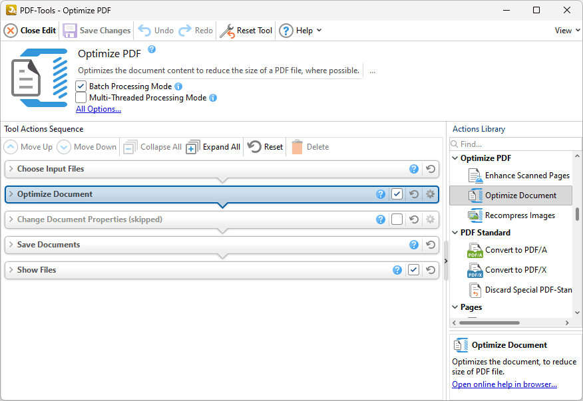Click the Redo arrow icon
583x401 pixels.
click(185, 31)
